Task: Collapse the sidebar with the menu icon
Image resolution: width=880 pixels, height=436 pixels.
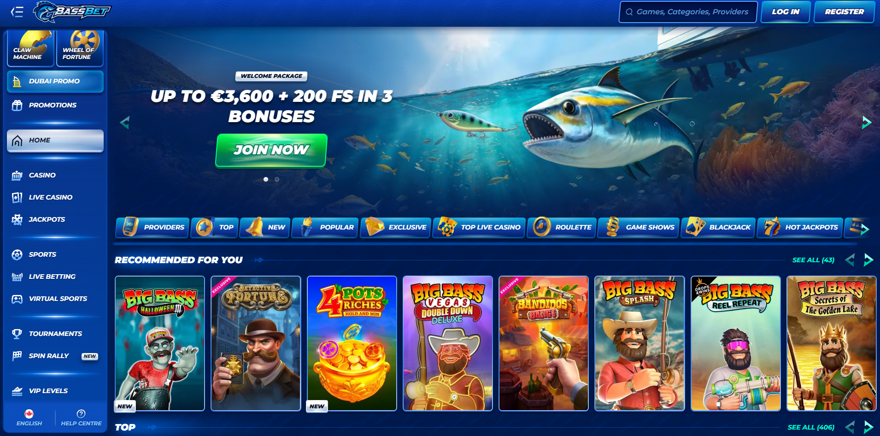Action: 17,12
